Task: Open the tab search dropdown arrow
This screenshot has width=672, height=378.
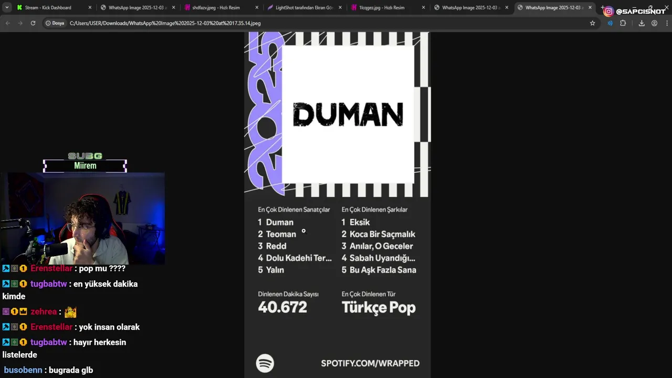Action: (x=7, y=7)
